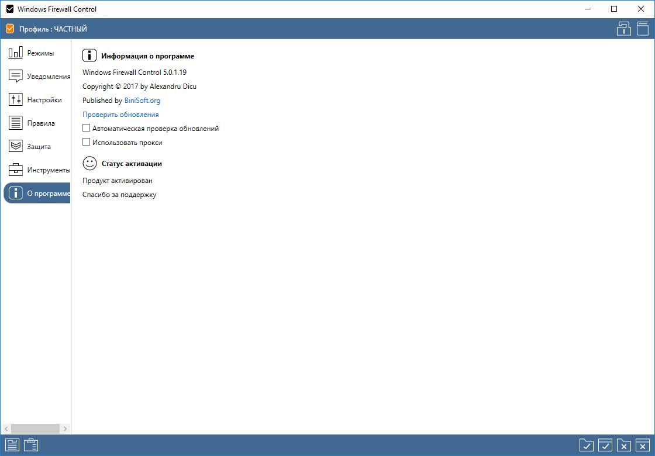The width and height of the screenshot is (655, 456).
Task: Click the left layout icon in header
Action: coord(623,29)
